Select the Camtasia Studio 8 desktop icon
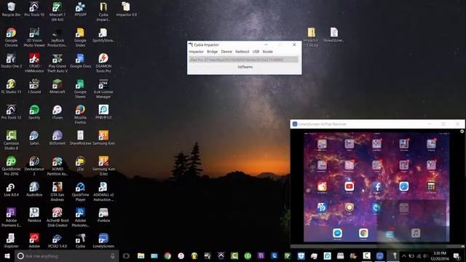This screenshot has width=466, height=262. 12,140
